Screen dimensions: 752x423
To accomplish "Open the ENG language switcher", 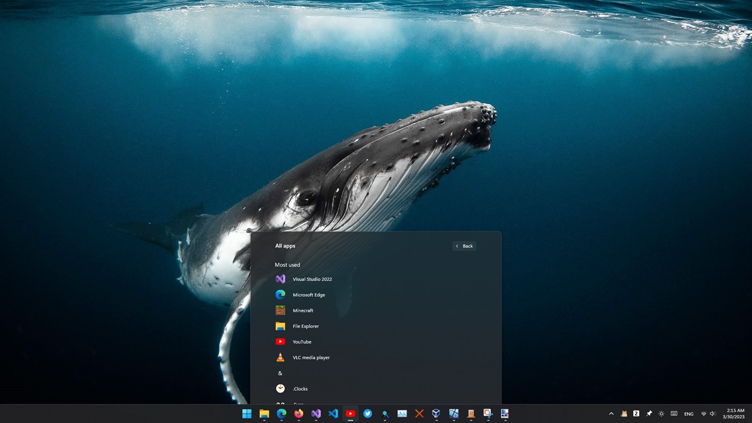I will [689, 414].
